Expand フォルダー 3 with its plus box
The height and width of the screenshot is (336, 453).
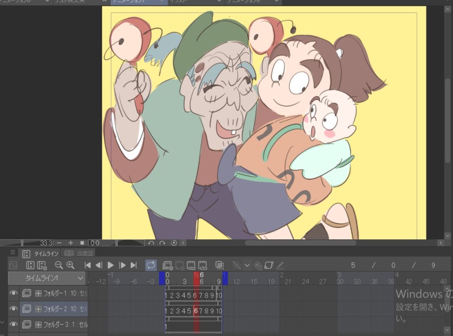(38, 325)
